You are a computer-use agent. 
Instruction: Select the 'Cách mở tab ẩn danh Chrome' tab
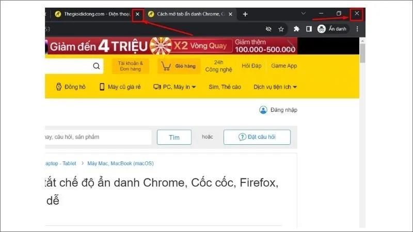pos(190,14)
